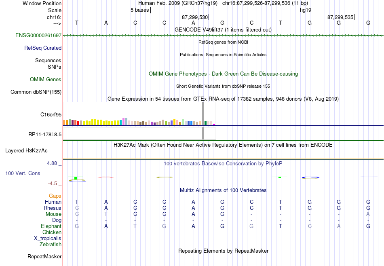Click the gray highlighted bar in C16orf95 chart
The height and width of the screenshot is (266, 384).
tap(203, 114)
